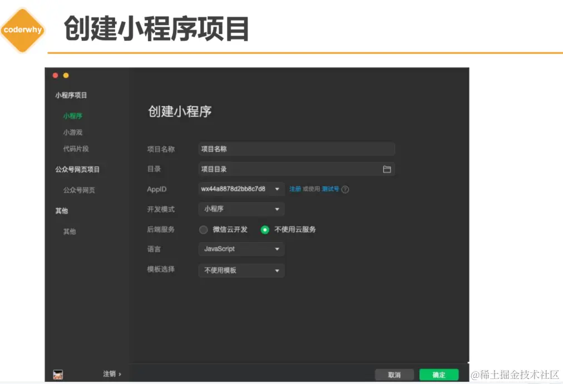Open 语言 dropdown showing JavaScript
Viewport: 563px width, 384px height.
tap(241, 249)
